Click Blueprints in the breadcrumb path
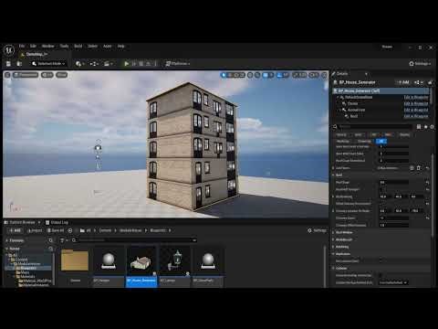Screen dimensions: 438x329 click(x=158, y=230)
